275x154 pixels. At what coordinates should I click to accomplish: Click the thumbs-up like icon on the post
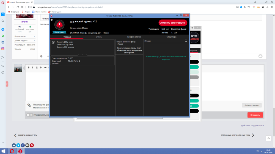[260, 56]
